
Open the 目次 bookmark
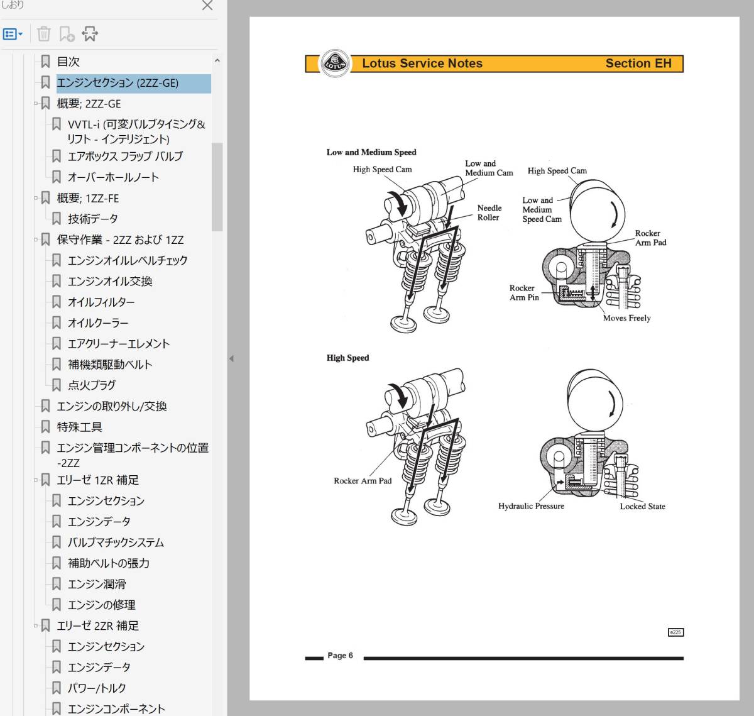point(68,62)
